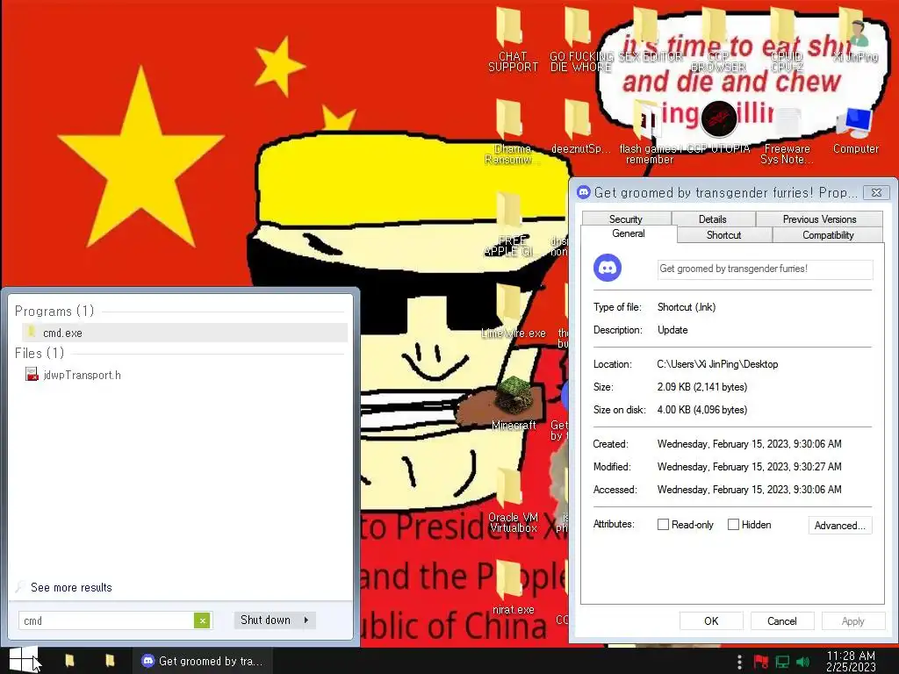Click See more results link
Screen dimensions: 899x674
point(71,587)
